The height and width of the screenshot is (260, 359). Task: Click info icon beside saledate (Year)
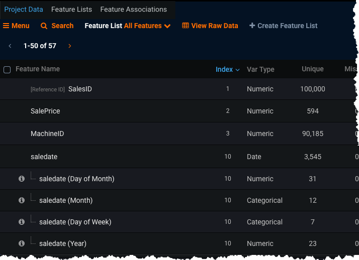(x=22, y=243)
